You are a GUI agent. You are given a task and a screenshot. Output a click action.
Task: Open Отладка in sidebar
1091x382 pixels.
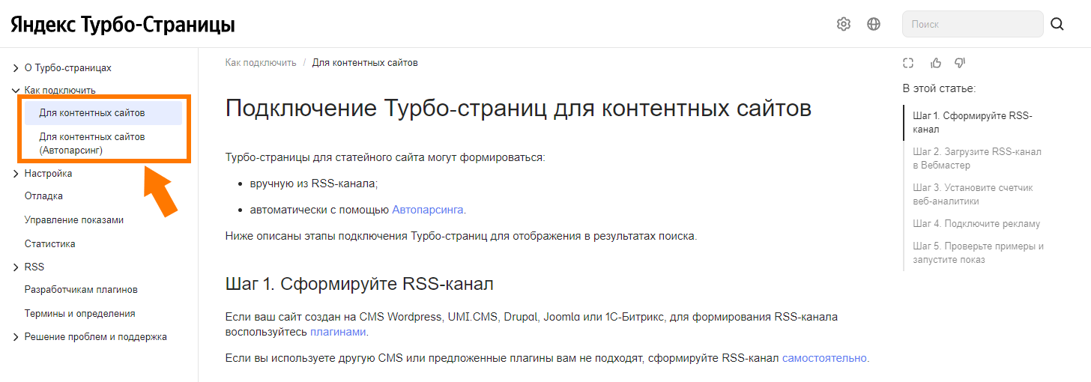(x=43, y=196)
